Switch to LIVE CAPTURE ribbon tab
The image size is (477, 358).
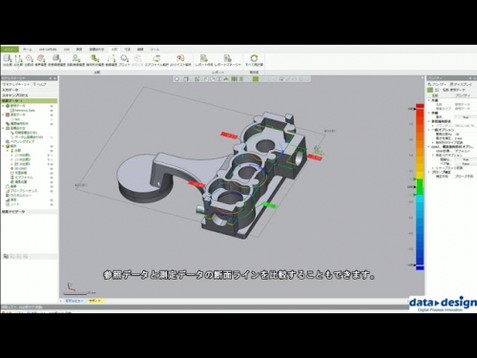coord(48,50)
